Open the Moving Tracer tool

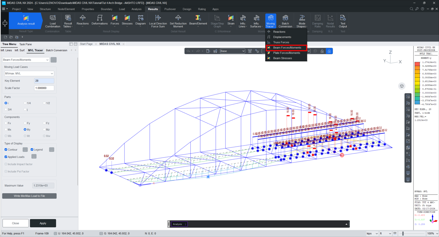(270, 21)
